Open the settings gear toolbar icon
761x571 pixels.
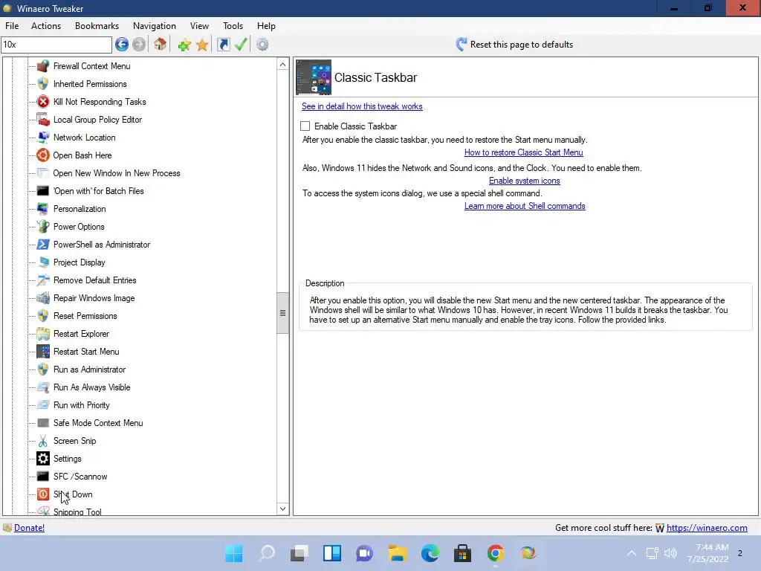point(262,45)
